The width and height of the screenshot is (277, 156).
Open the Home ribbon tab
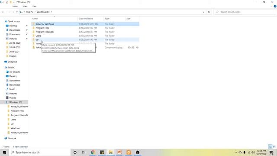coord(15,6)
